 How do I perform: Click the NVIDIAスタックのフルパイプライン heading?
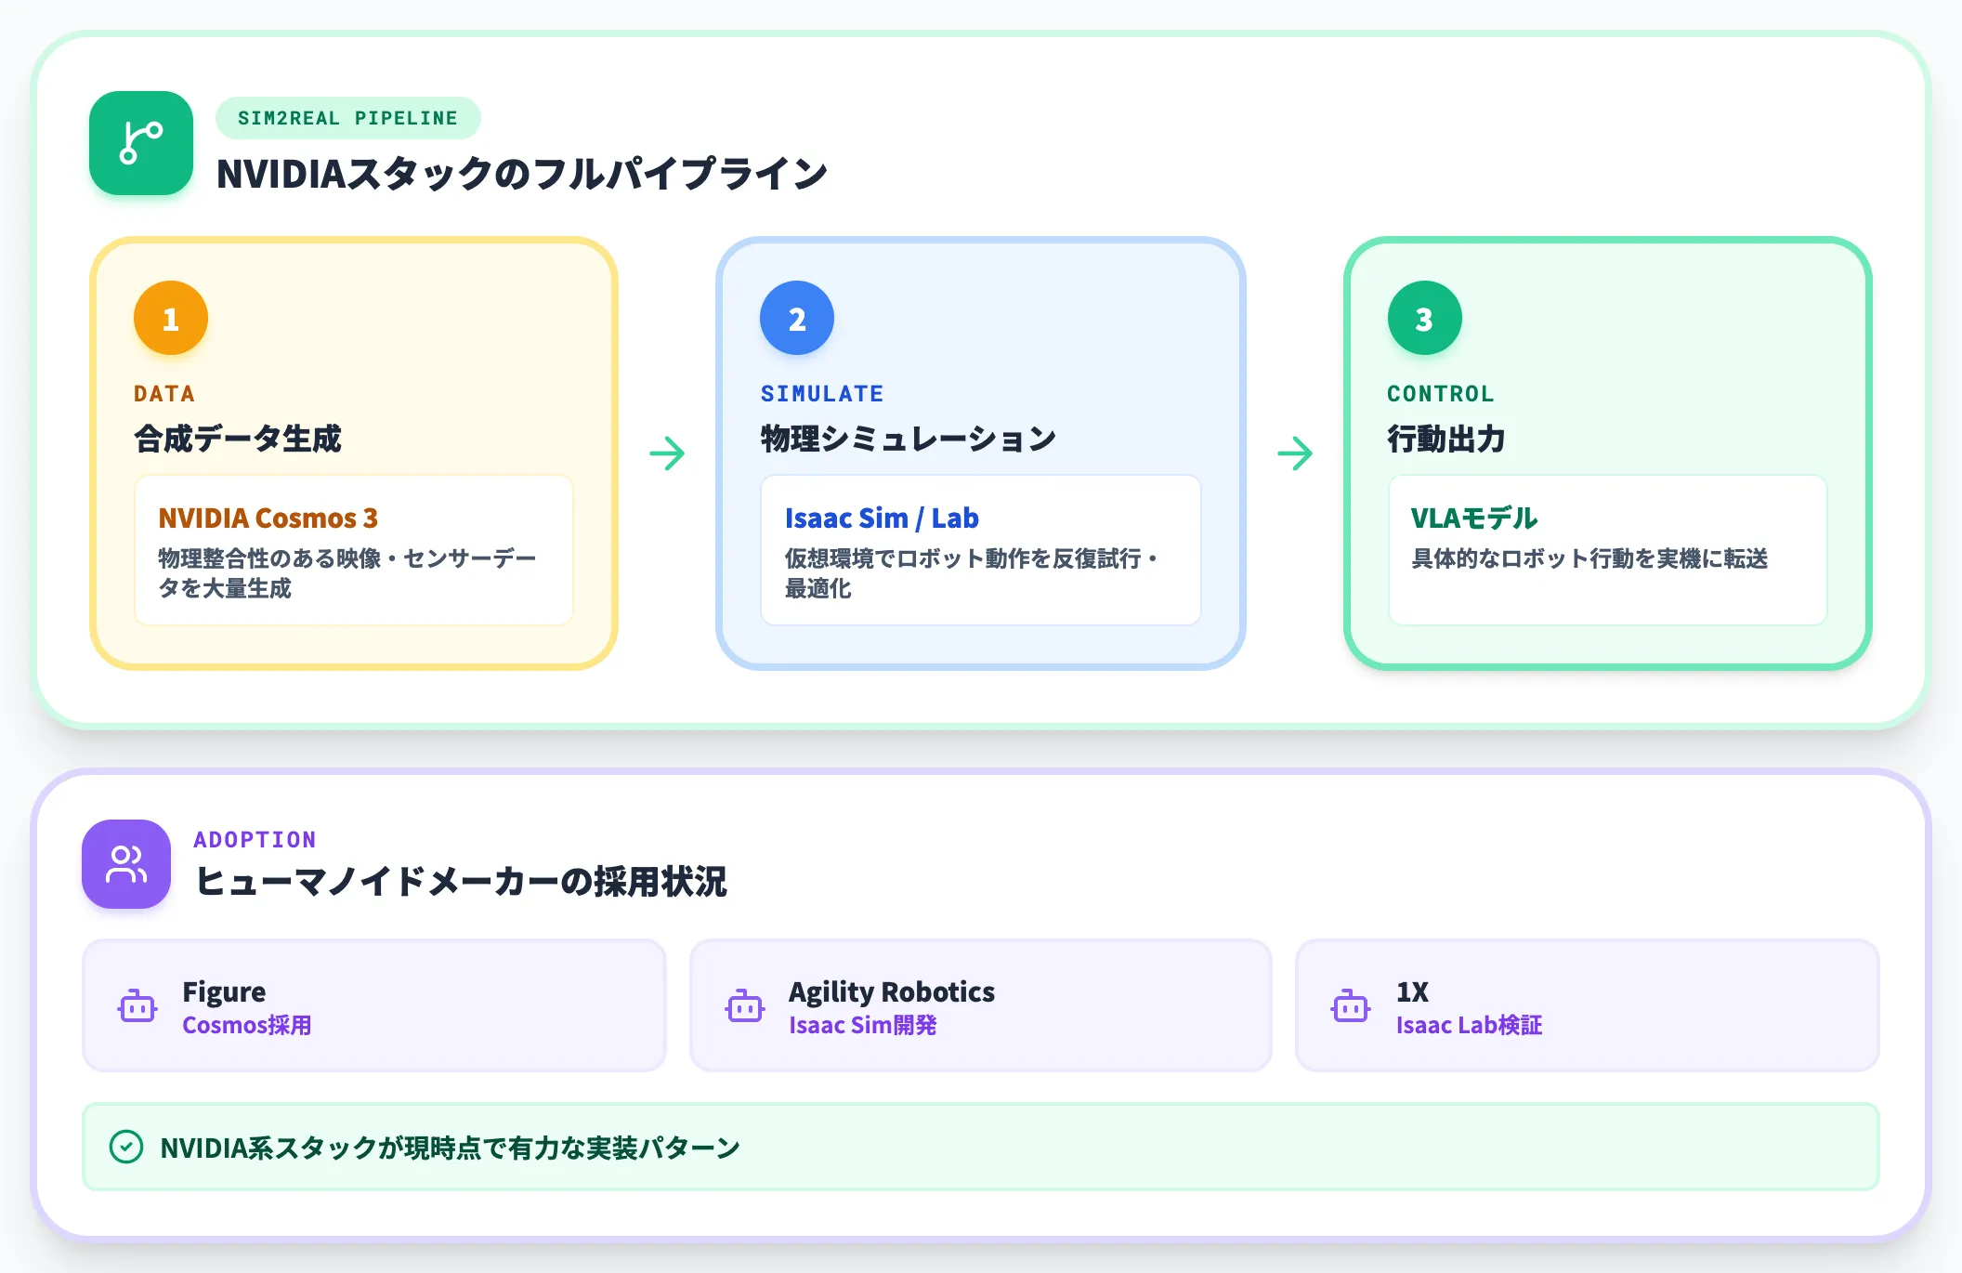pyautogui.click(x=522, y=174)
